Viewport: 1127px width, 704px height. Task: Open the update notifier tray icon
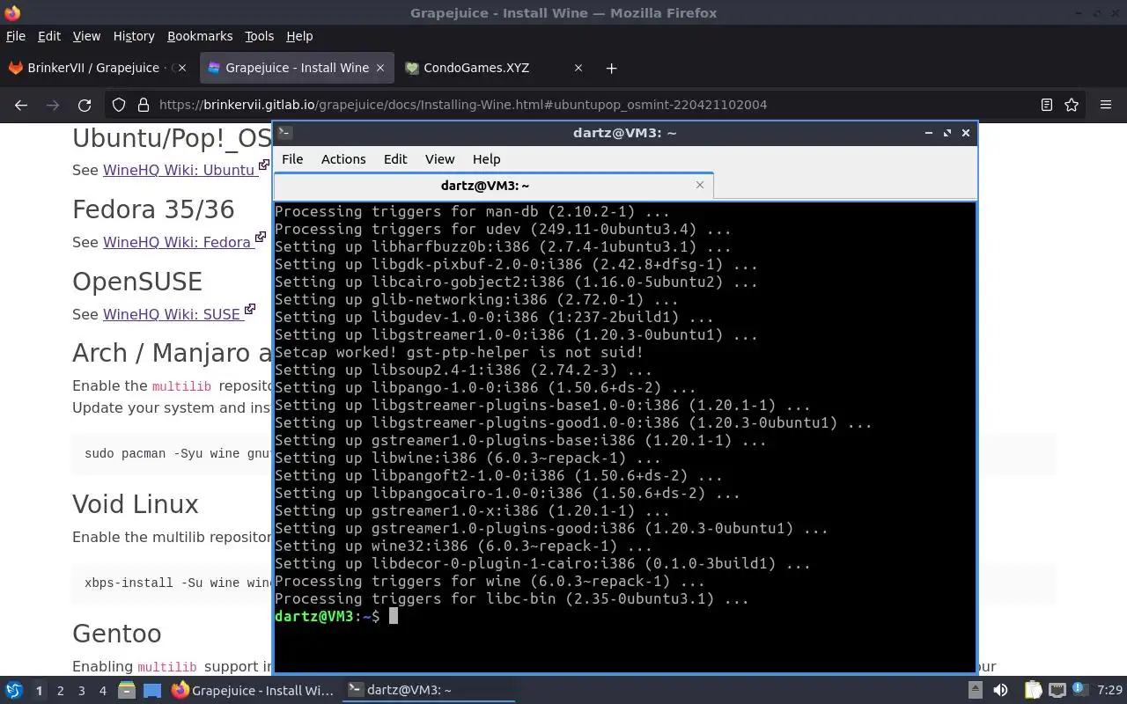[1079, 691]
